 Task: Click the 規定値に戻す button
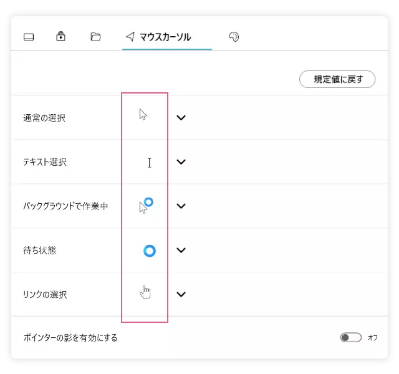(x=337, y=79)
